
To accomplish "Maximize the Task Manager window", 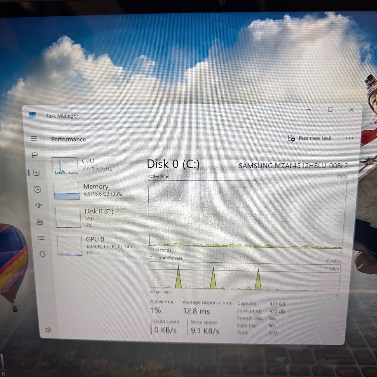I will click(x=330, y=110).
